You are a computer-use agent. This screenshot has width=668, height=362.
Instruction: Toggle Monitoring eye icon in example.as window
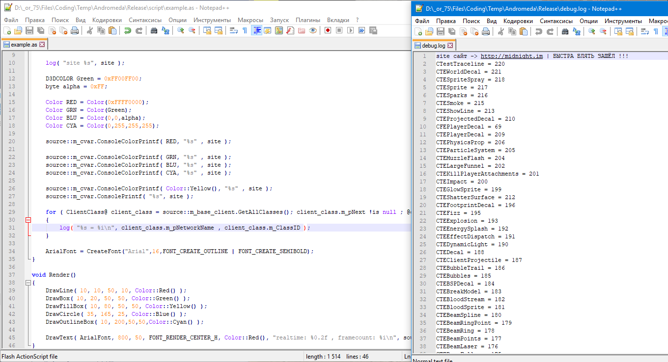(313, 30)
